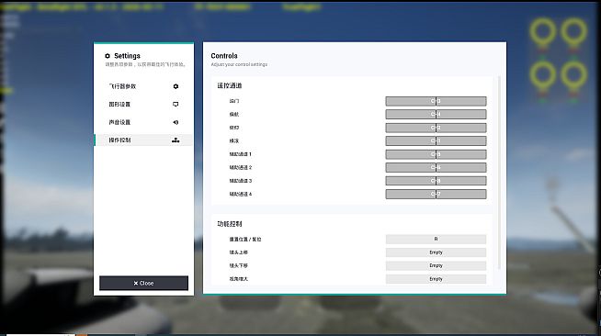Open 声音设置 via its speaker icon
Image resolution: width=601 pixels, height=336 pixels.
176,122
